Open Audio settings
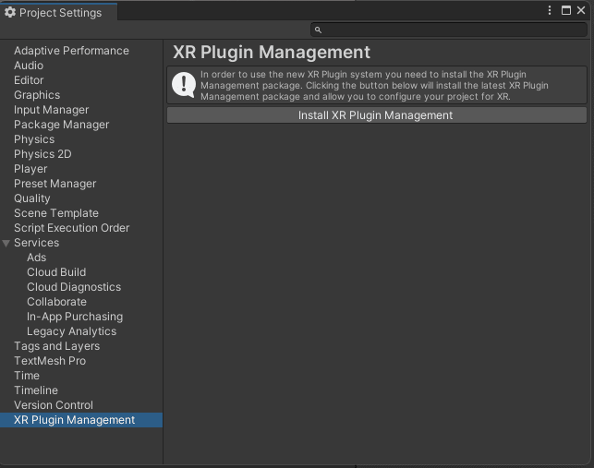The width and height of the screenshot is (594, 468). tap(29, 66)
